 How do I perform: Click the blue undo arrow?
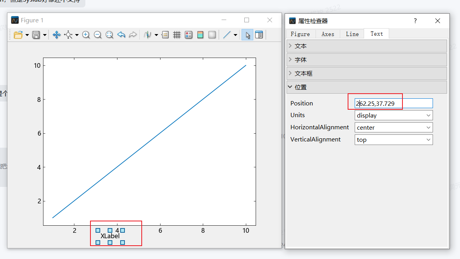pyautogui.click(x=121, y=35)
